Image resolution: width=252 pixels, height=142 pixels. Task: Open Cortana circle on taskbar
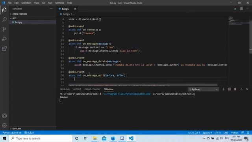click(x=77, y=138)
